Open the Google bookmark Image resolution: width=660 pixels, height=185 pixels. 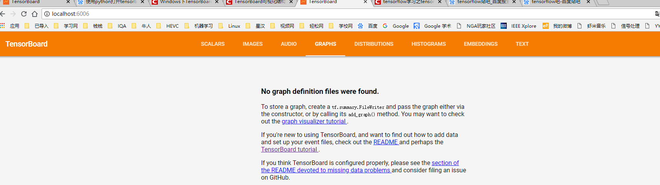click(x=396, y=26)
